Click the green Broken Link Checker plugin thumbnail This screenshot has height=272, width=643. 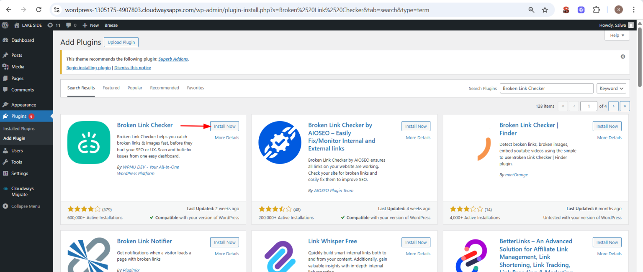click(x=89, y=142)
